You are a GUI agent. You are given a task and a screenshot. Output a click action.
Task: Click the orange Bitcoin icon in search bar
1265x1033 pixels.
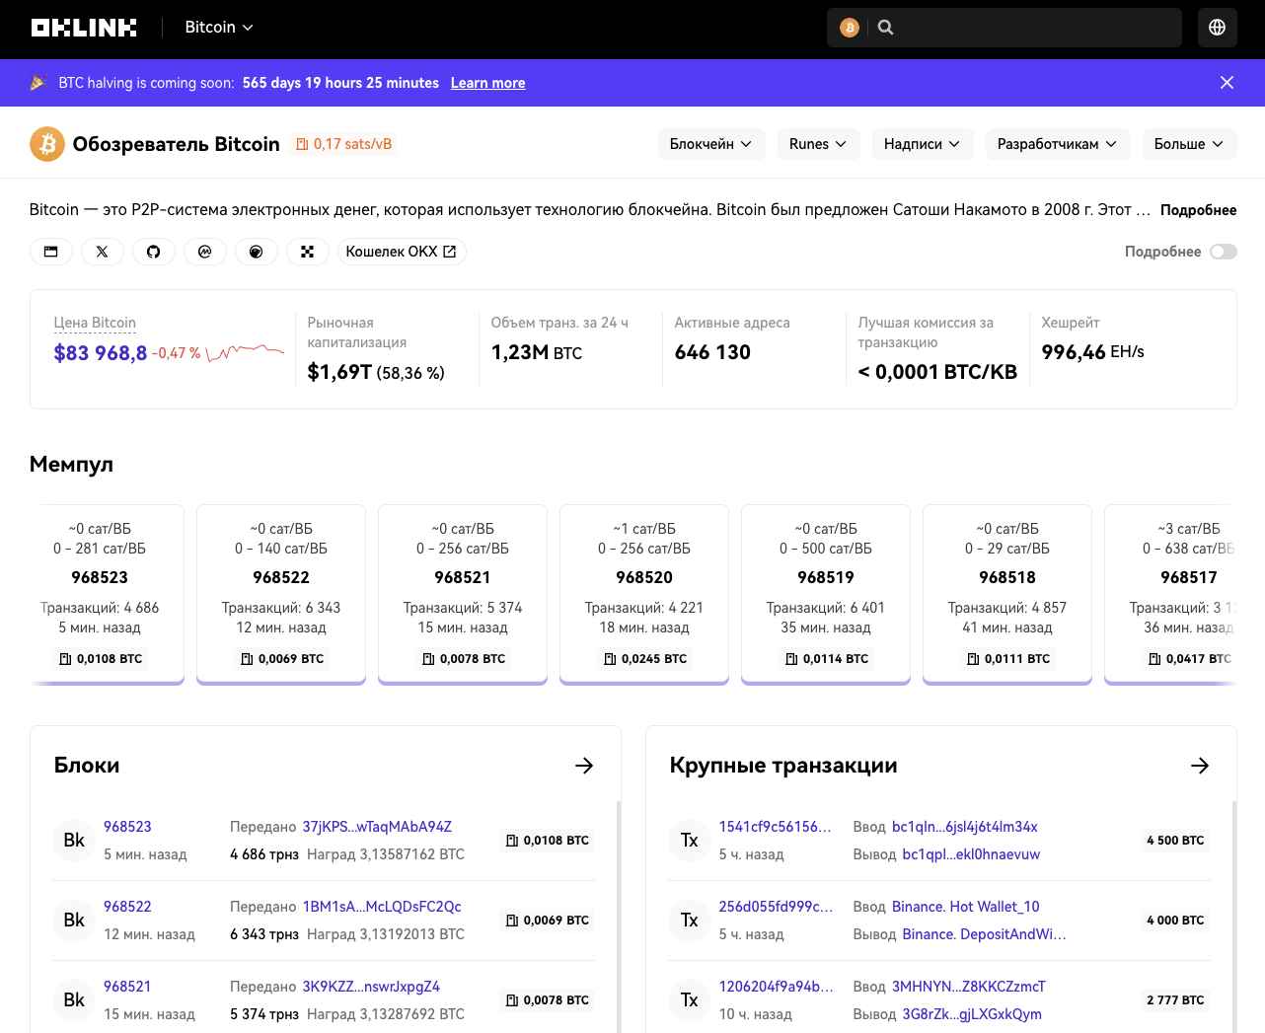pos(850,28)
